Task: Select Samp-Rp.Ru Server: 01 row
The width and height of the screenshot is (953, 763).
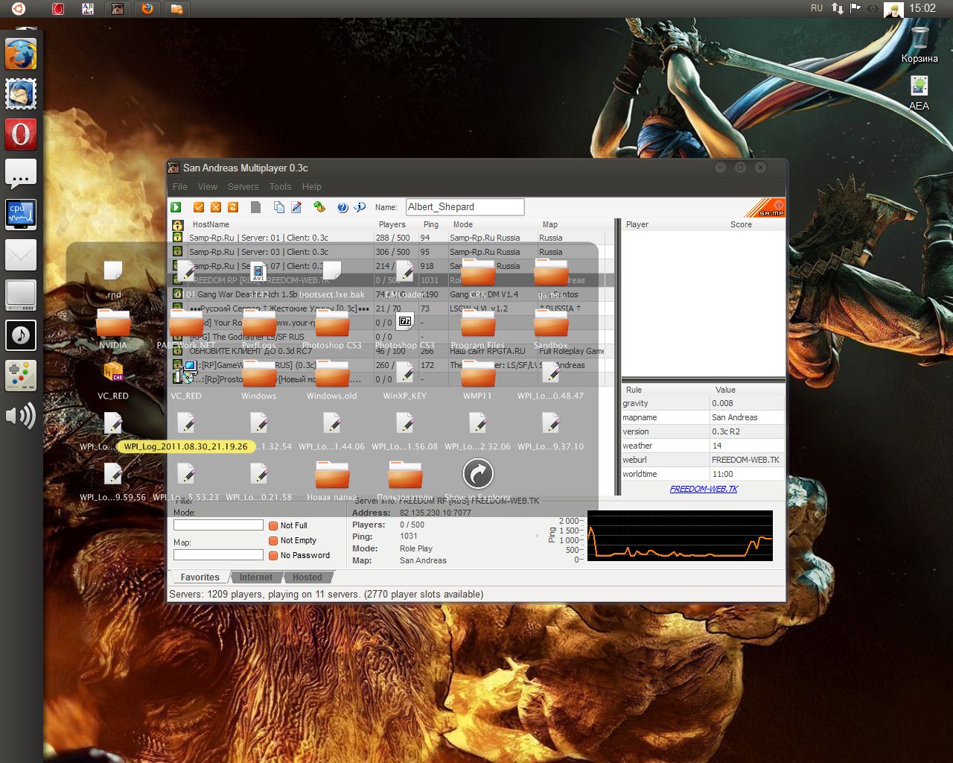Action: (392, 238)
